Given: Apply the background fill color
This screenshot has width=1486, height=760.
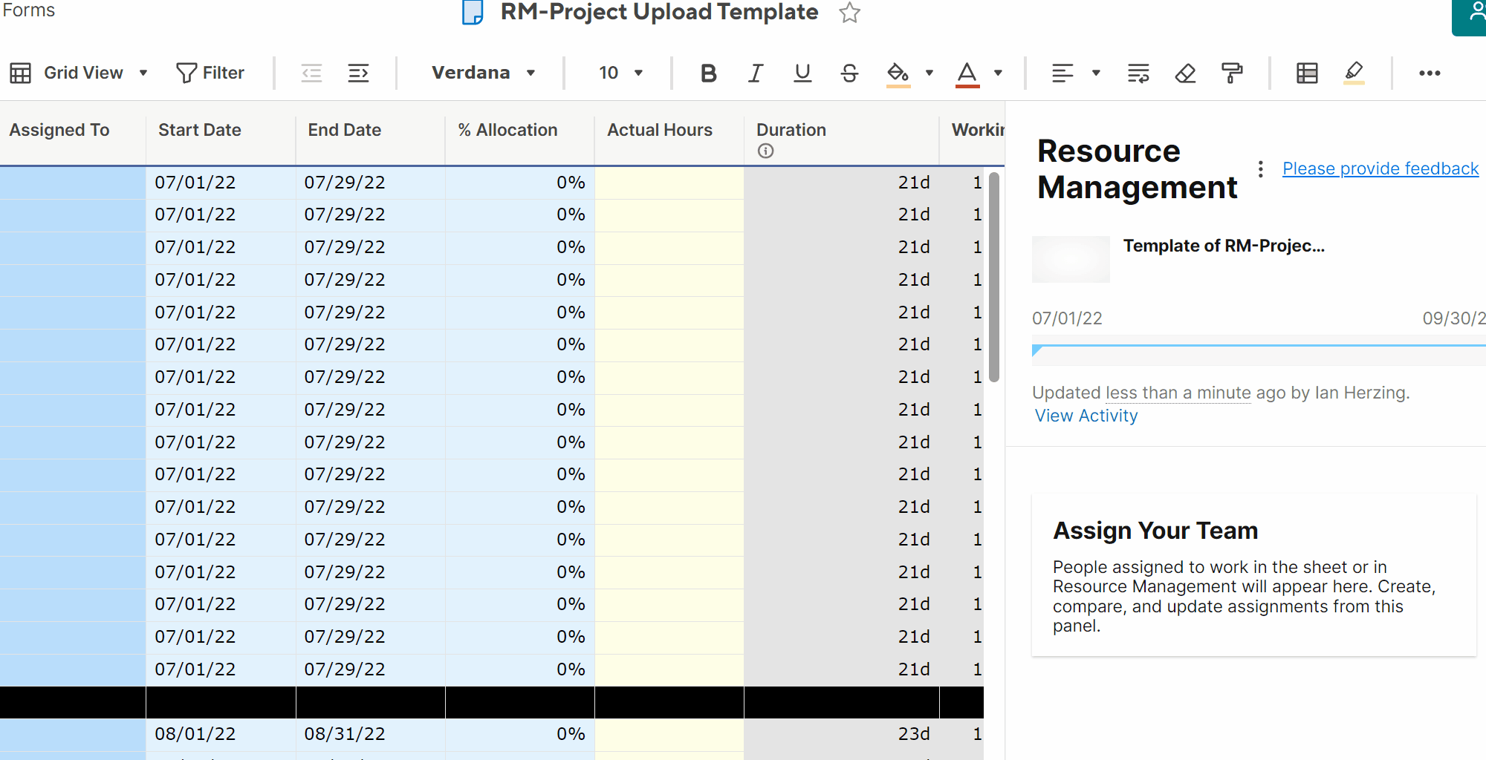Looking at the screenshot, I should click(x=898, y=73).
